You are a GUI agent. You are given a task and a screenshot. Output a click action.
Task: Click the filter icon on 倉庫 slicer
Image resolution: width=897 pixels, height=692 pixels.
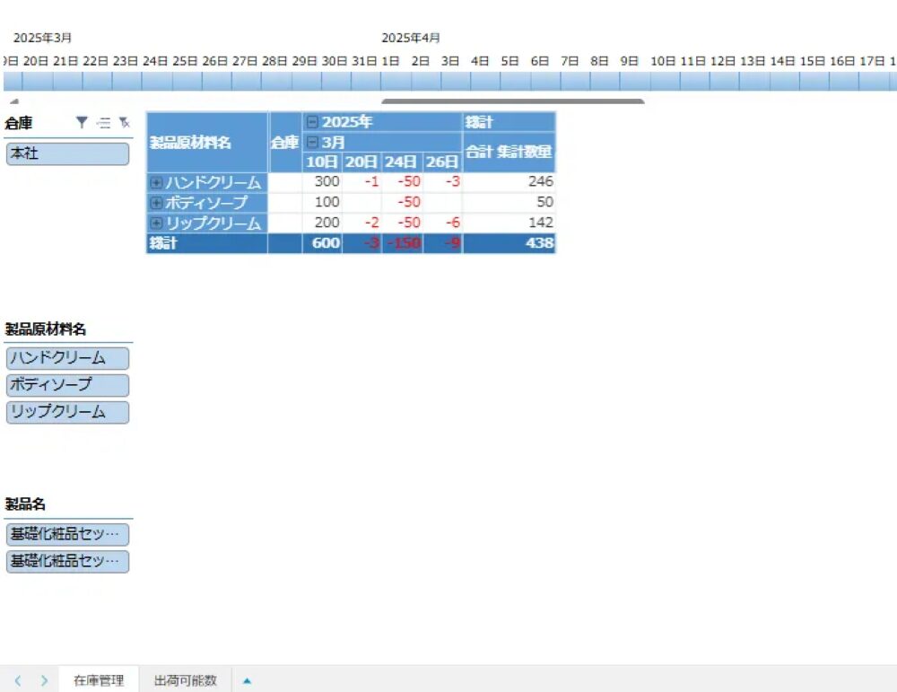82,123
